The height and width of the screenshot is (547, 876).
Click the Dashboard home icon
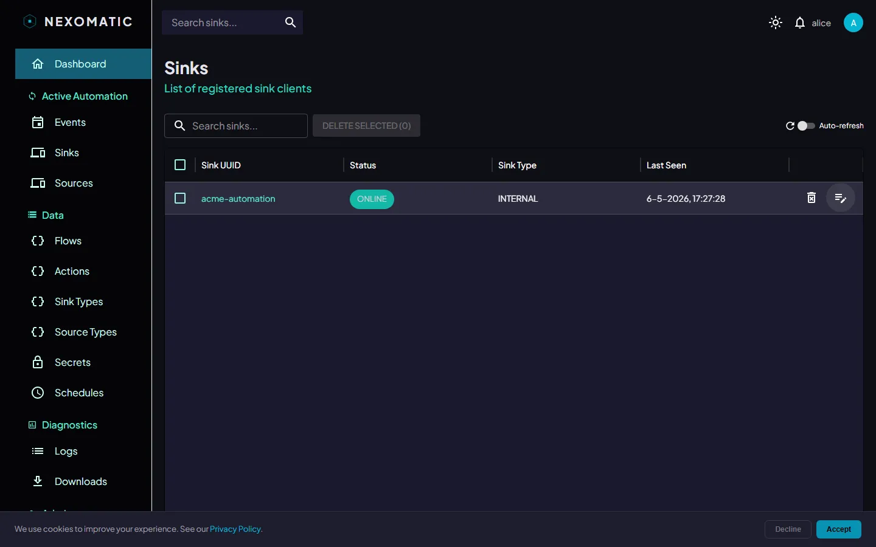tap(38, 64)
